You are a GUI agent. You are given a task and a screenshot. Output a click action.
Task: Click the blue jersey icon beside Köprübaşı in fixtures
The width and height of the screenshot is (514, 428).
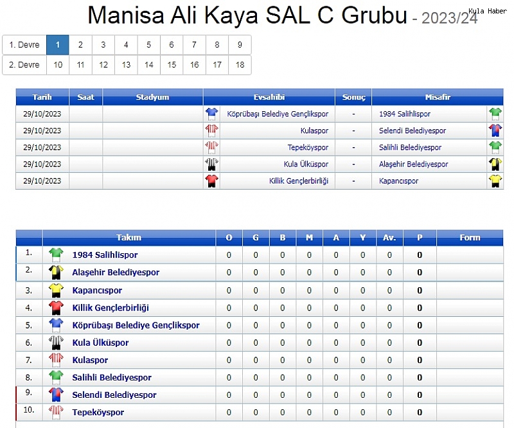(212, 114)
